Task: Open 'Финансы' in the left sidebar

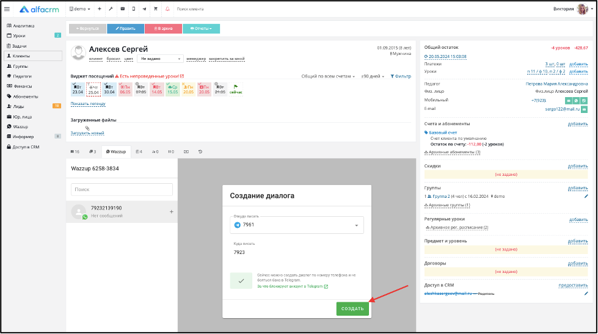Action: [x=23, y=86]
